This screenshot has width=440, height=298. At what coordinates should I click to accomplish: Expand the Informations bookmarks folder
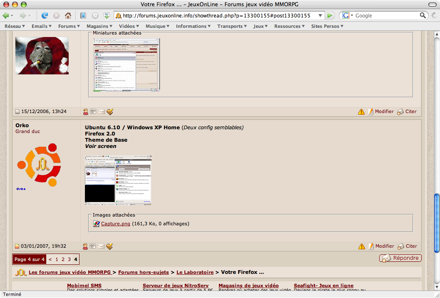pyautogui.click(x=193, y=26)
